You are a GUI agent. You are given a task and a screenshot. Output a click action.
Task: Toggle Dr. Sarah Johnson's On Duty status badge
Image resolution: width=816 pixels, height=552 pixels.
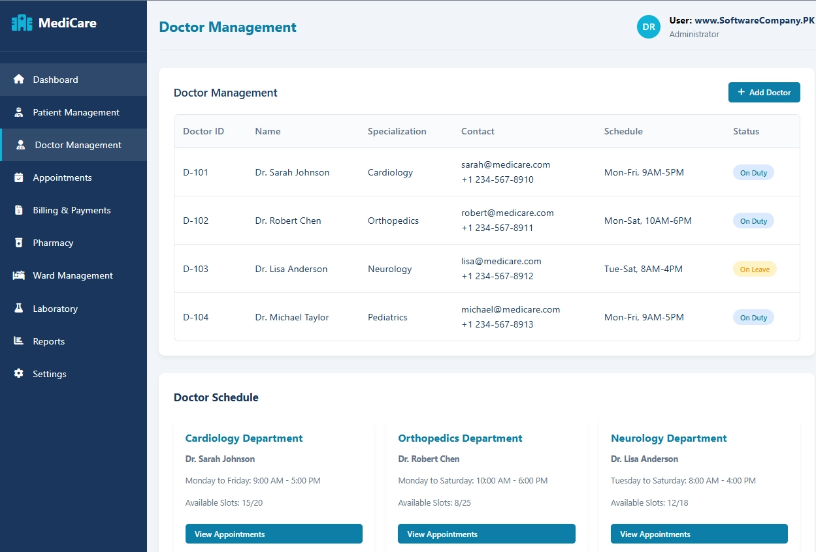pyautogui.click(x=753, y=172)
